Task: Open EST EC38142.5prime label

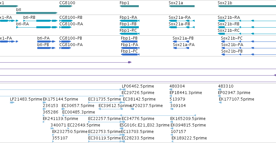Action: [x=139, y=99]
